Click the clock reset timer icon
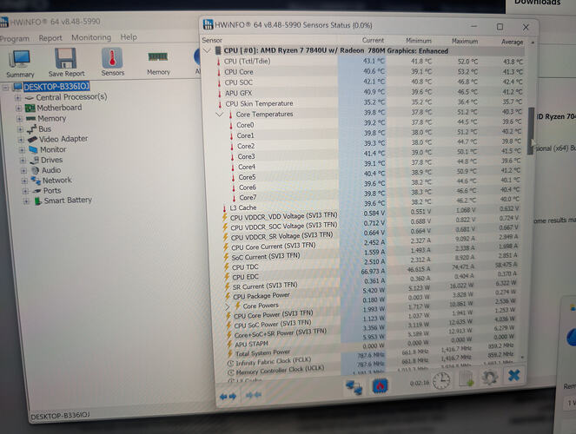Image resolution: width=576 pixels, height=434 pixels. 441,381
